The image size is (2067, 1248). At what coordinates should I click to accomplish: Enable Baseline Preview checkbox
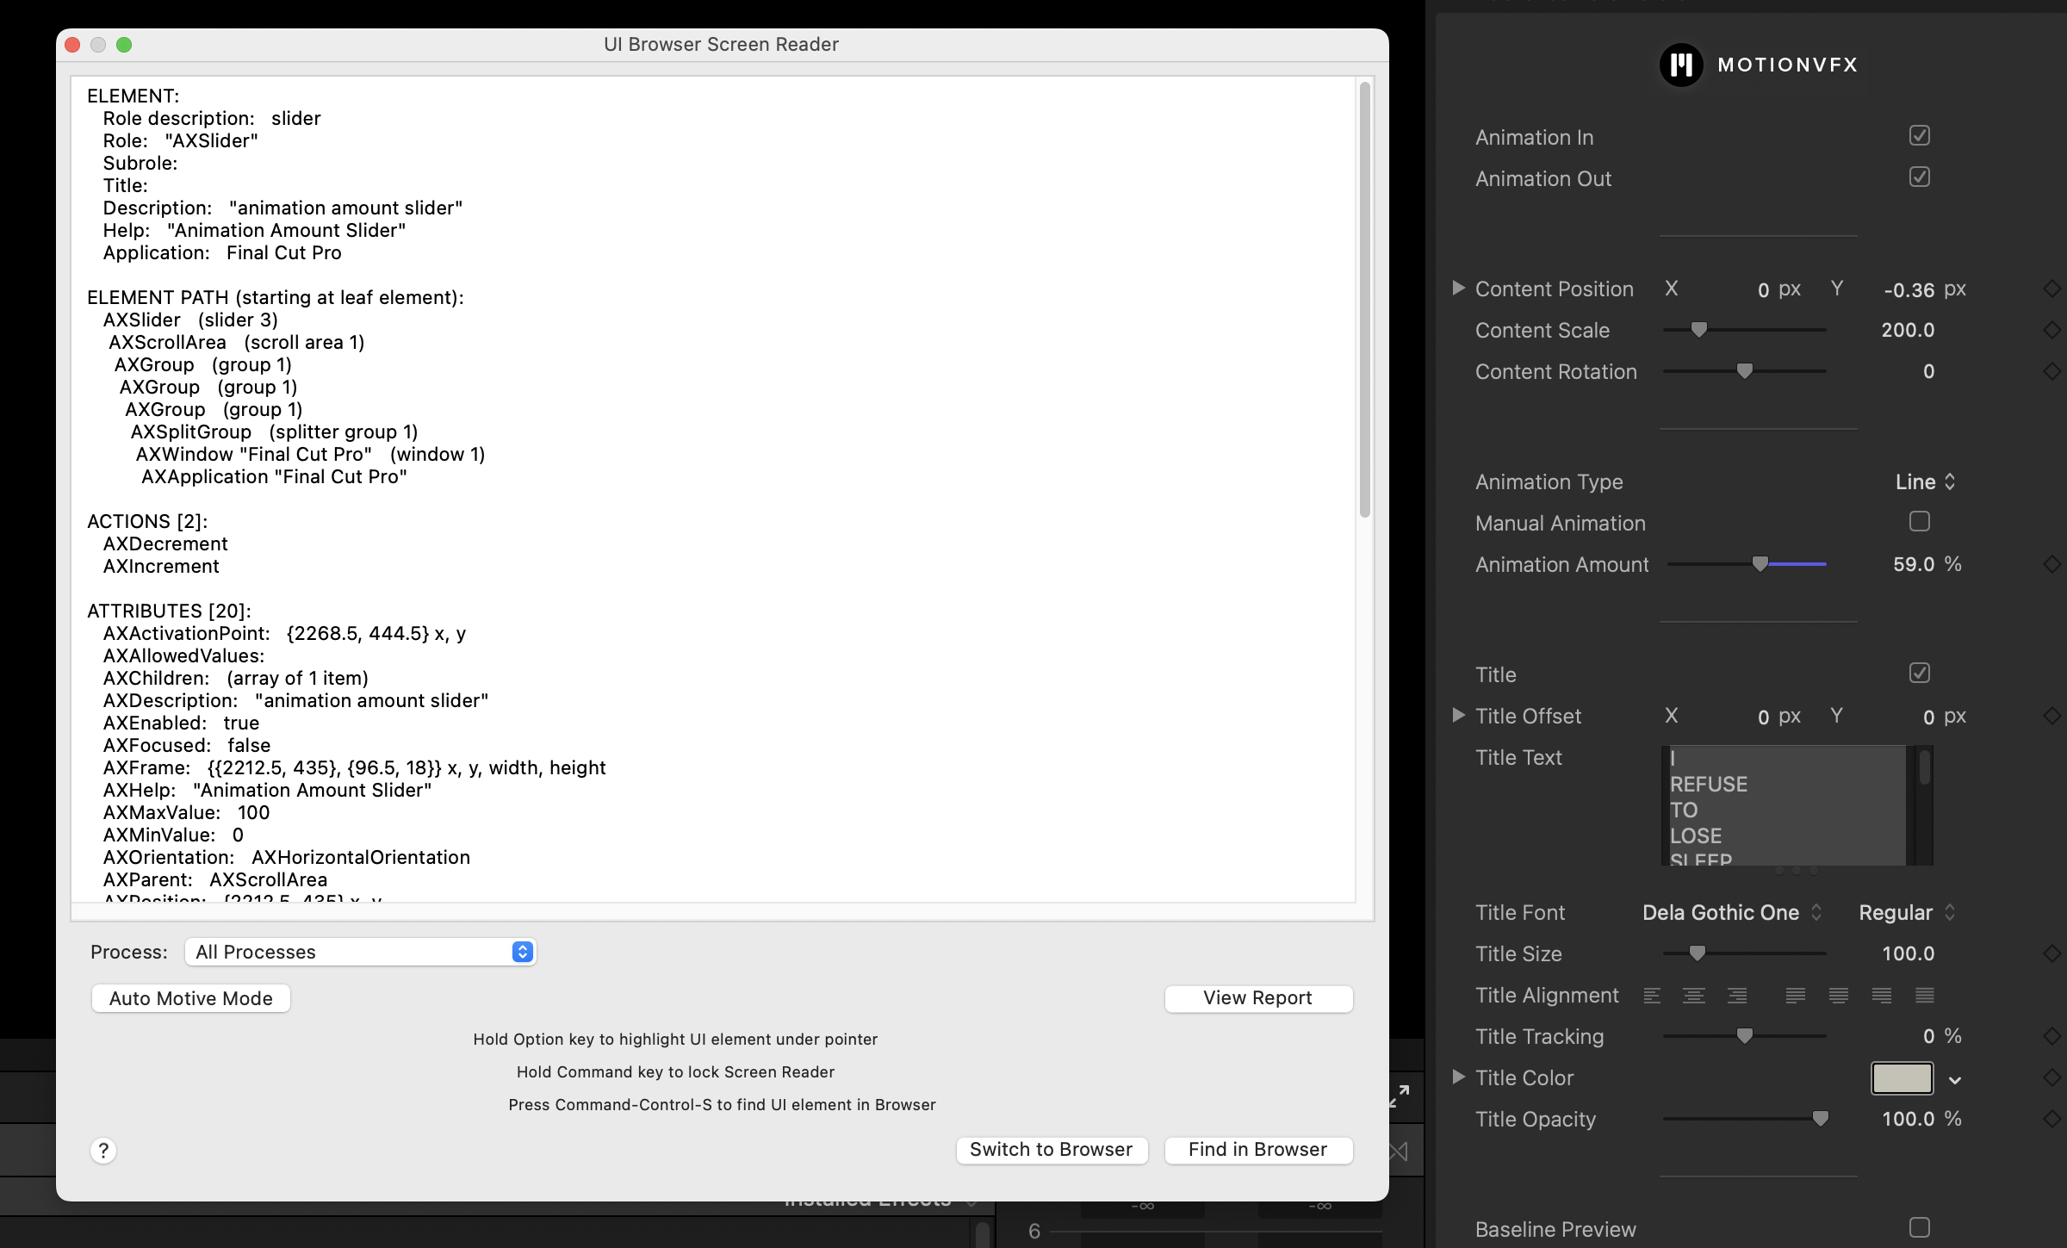coord(1920,1227)
